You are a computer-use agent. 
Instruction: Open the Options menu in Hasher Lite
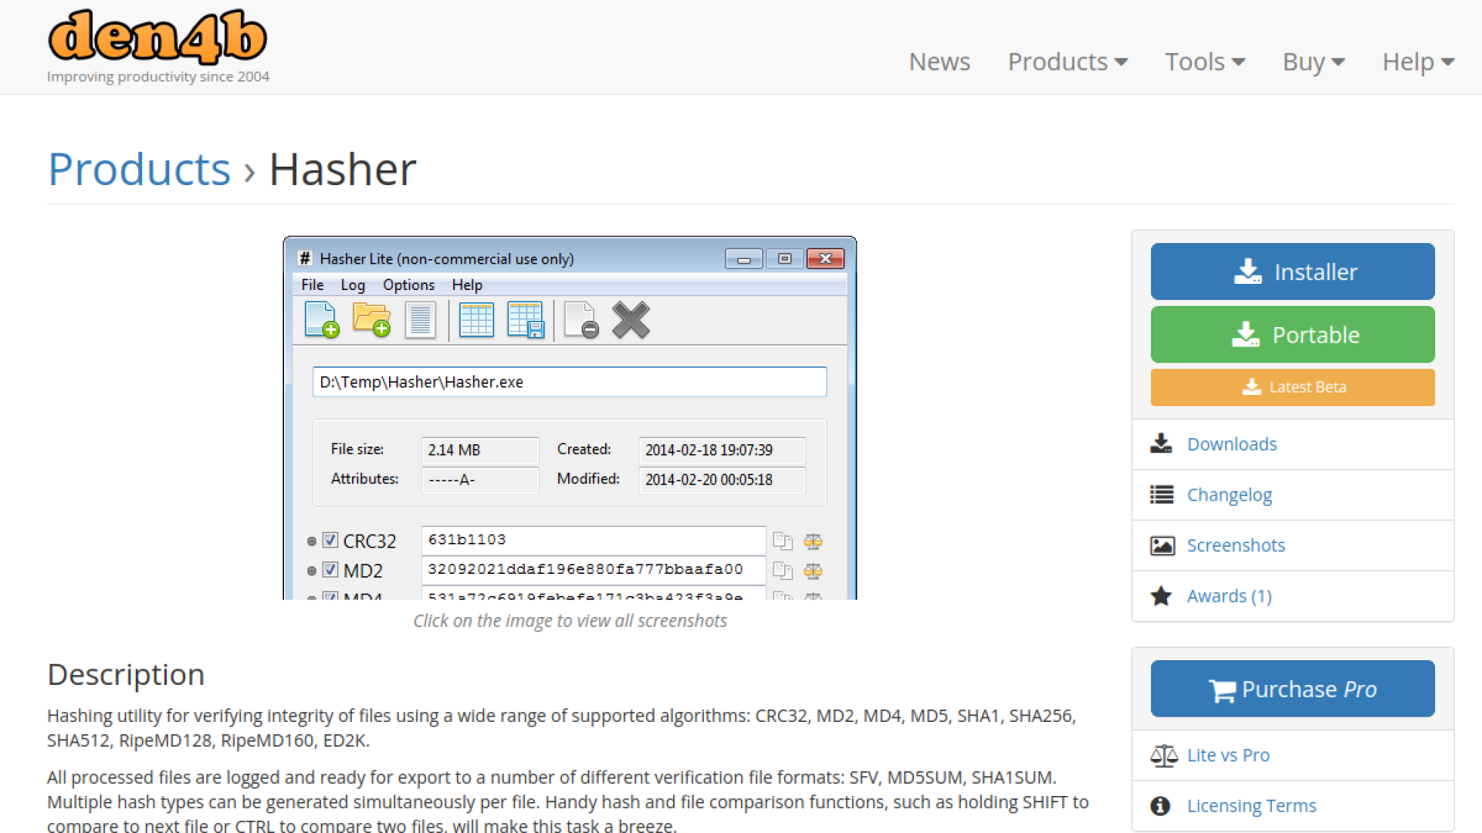pyautogui.click(x=408, y=285)
